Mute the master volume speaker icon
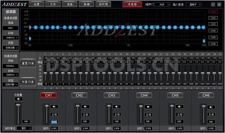Image resolution: width=225 pixels, height=133 pixels. (x=19, y=99)
